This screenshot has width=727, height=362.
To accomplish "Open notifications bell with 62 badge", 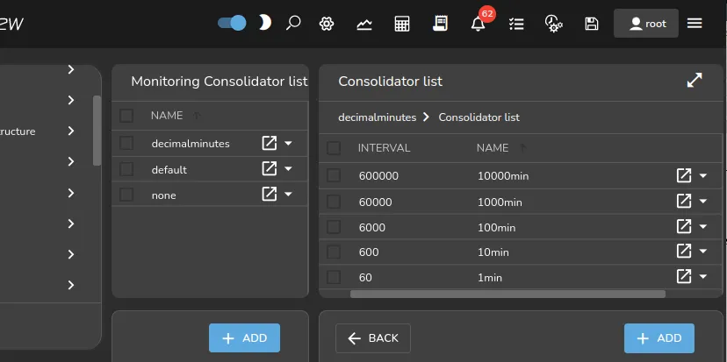I will [479, 23].
